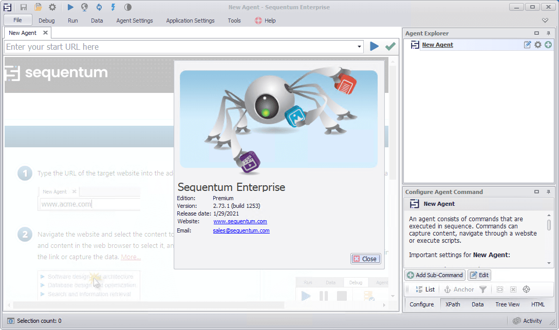
Task: Click the lightning bolt toolbar icon
Action: [x=113, y=7]
